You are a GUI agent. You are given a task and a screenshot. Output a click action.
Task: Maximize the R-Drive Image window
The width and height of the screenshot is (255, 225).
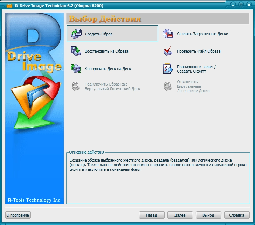point(241,5)
